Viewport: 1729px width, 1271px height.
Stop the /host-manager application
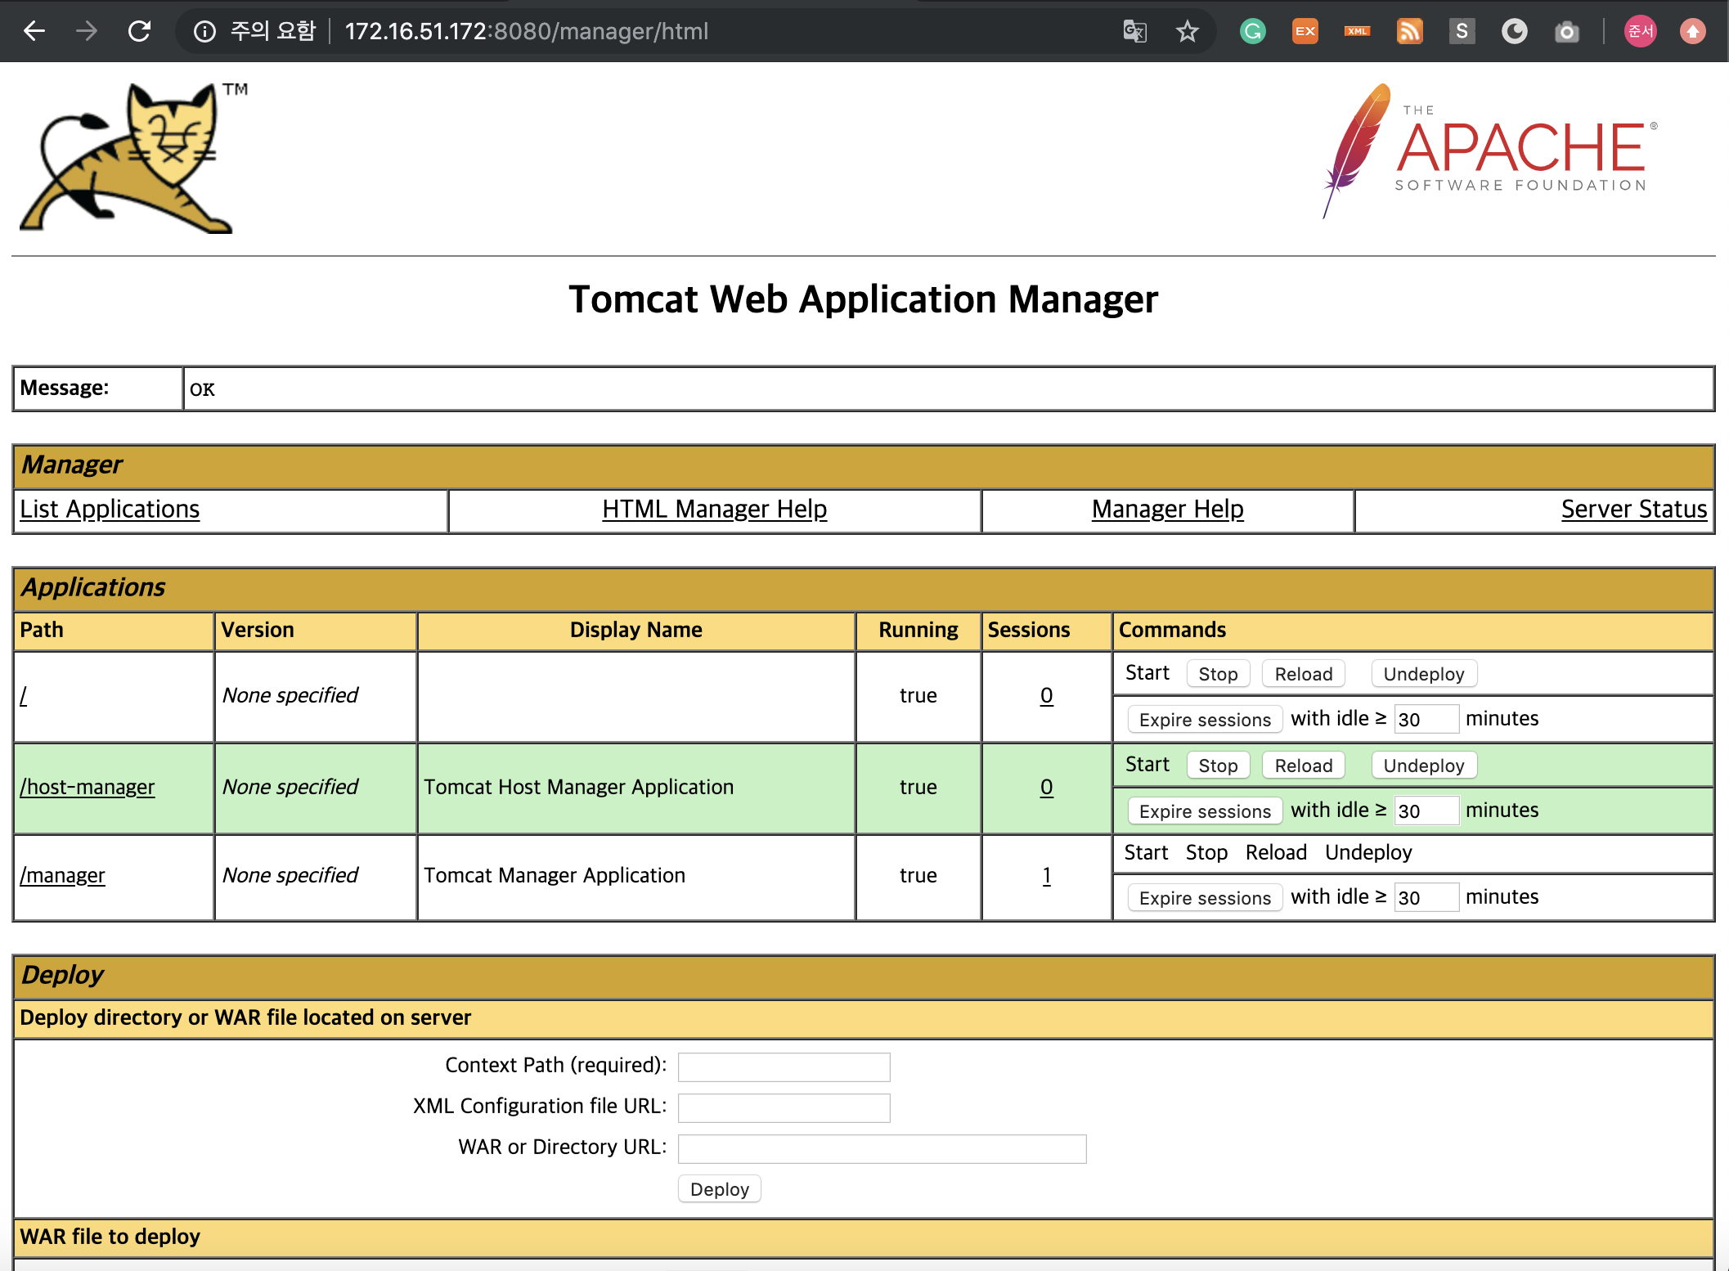point(1218,766)
